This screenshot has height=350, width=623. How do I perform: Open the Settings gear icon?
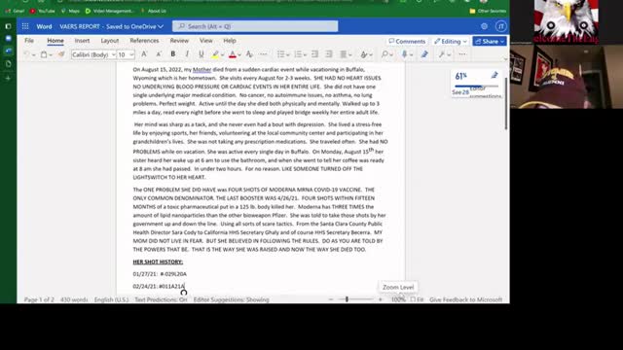pos(484,26)
